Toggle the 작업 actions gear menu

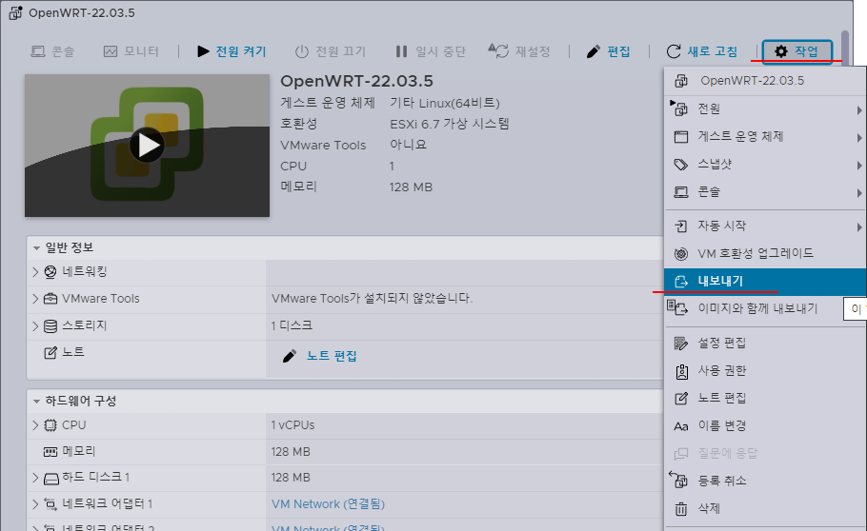[797, 52]
